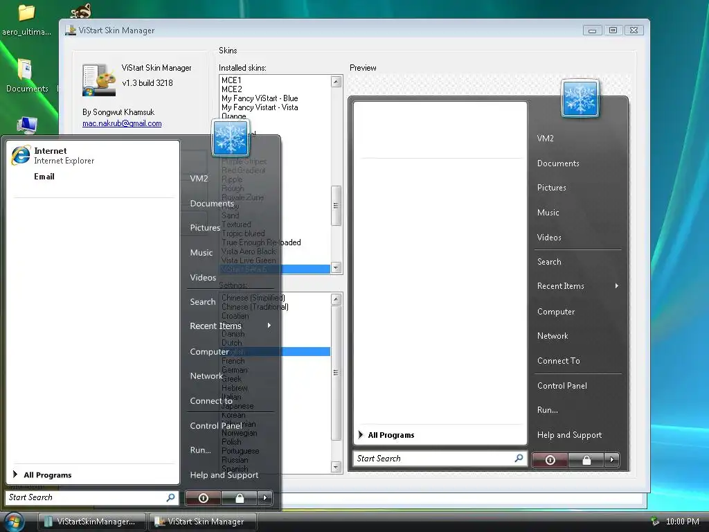This screenshot has height=532, width=709.
Task: Open the shutdown options arrow in start menu
Action: click(x=265, y=498)
